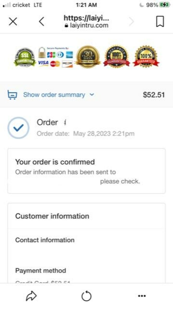Close the page with the X
The image size is (173, 309).
[13, 21]
